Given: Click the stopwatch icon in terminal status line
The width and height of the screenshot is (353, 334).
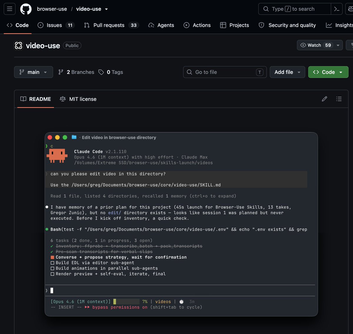Looking at the screenshot, I should 182,302.
